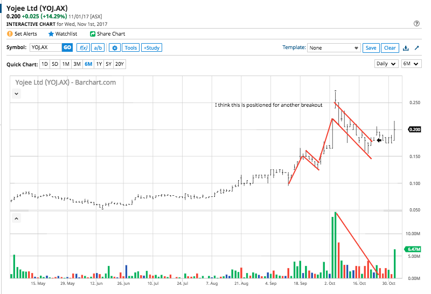Viewport: 431px width, 294px height.
Task: Clear the chart with the Clear button
Action: coord(390,48)
